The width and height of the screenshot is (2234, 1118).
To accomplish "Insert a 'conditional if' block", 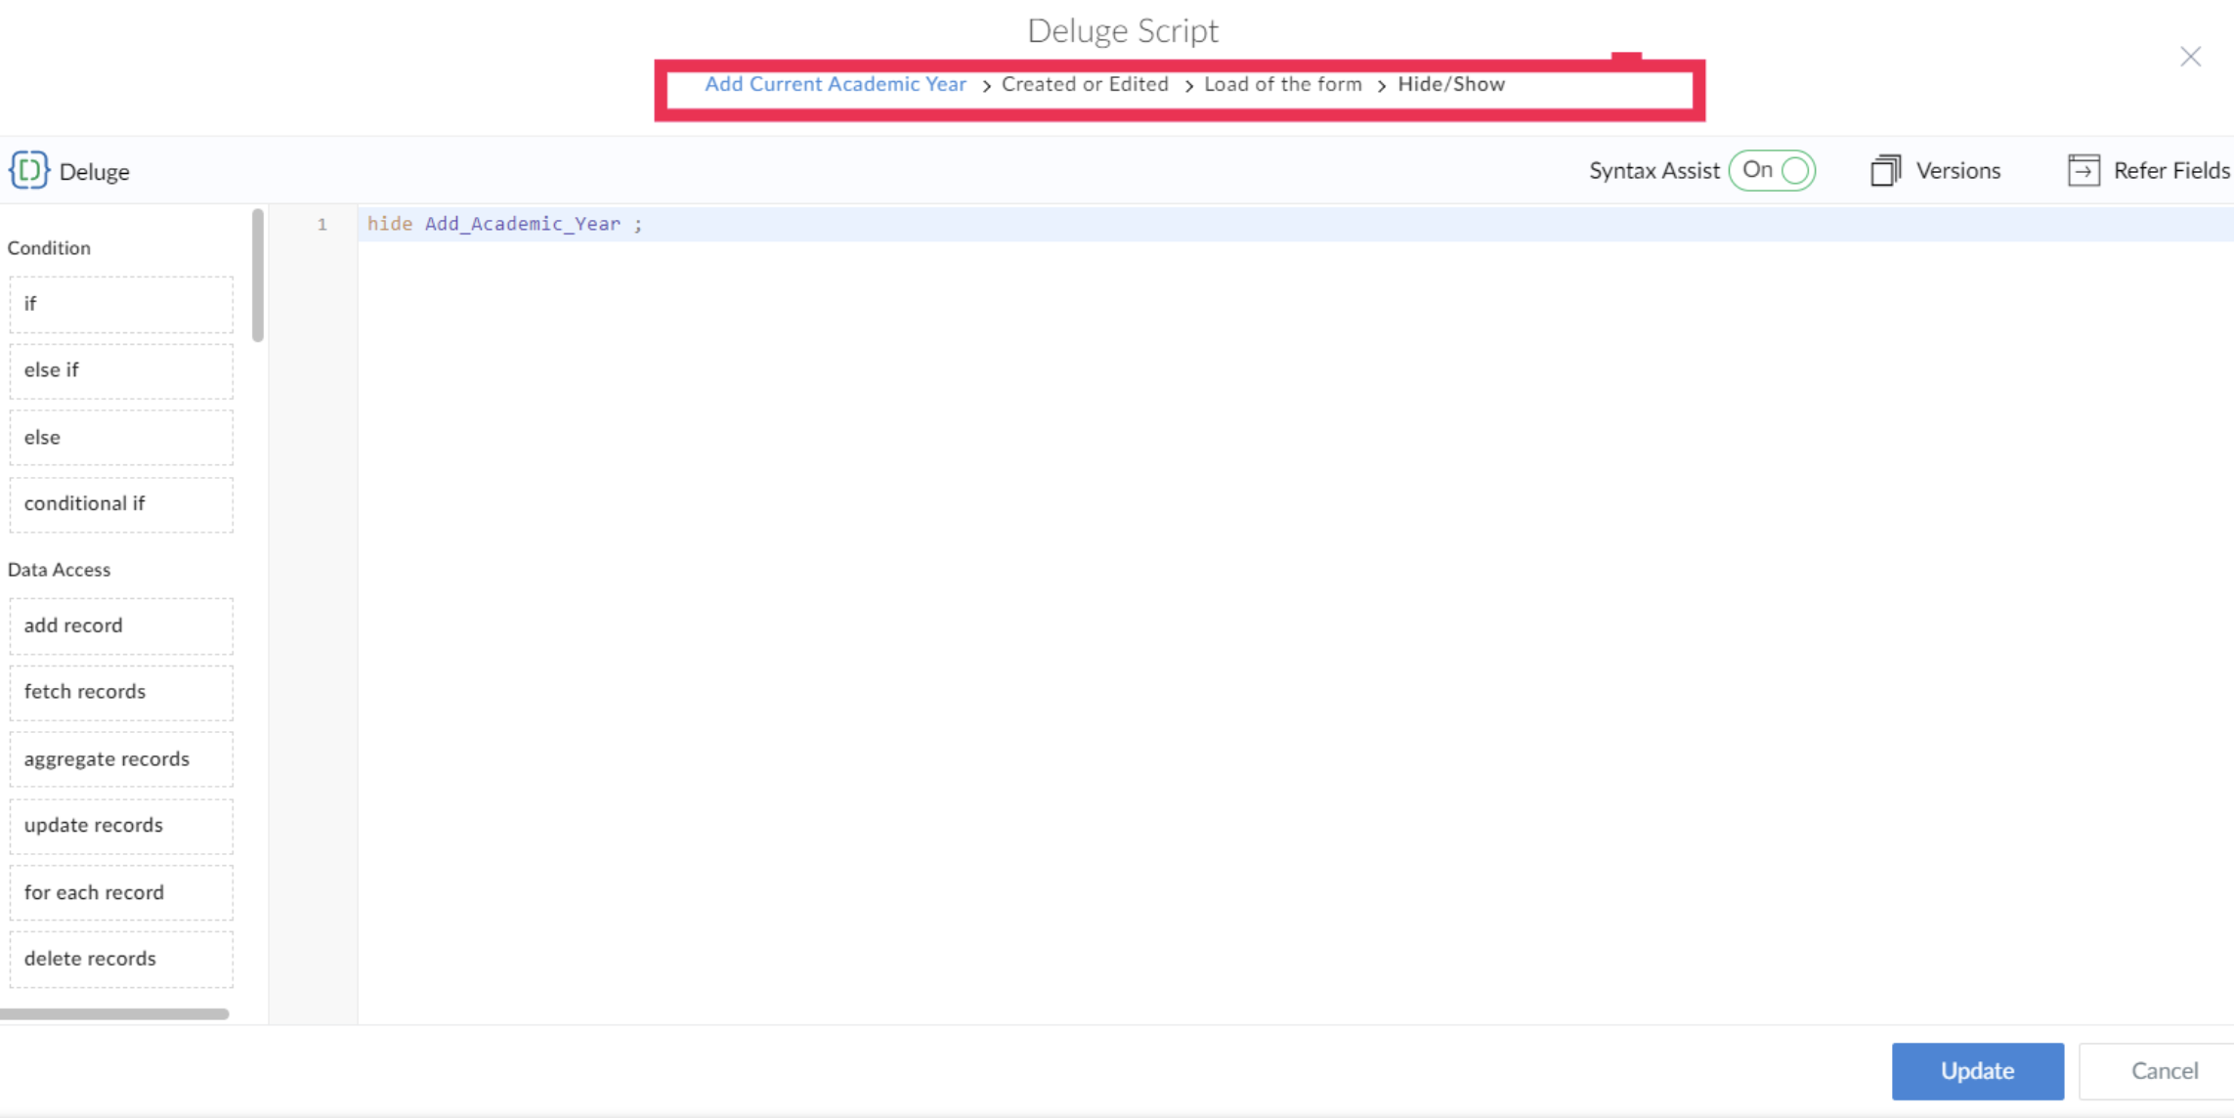I will pos(120,502).
